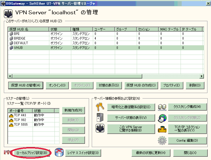This screenshot has width=211, height=160.
Task: Click the globe laptop clustering status icon
Action: point(162,118)
